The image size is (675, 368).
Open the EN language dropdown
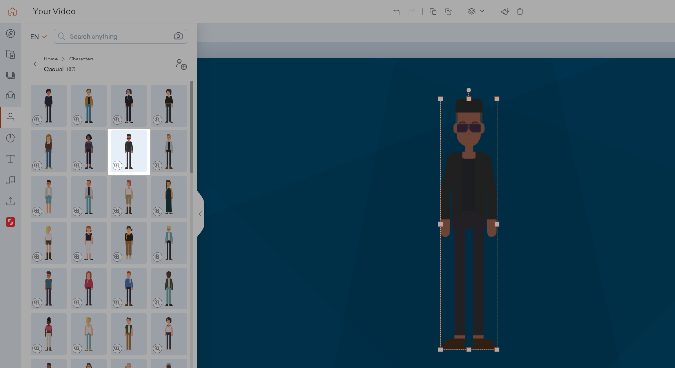[39, 37]
